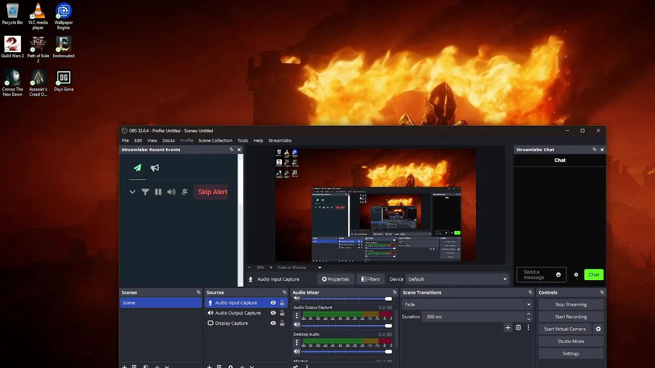This screenshot has height=368, width=655.
Task: Select the Path of Exile 2 shortcut
Action: 38,50
